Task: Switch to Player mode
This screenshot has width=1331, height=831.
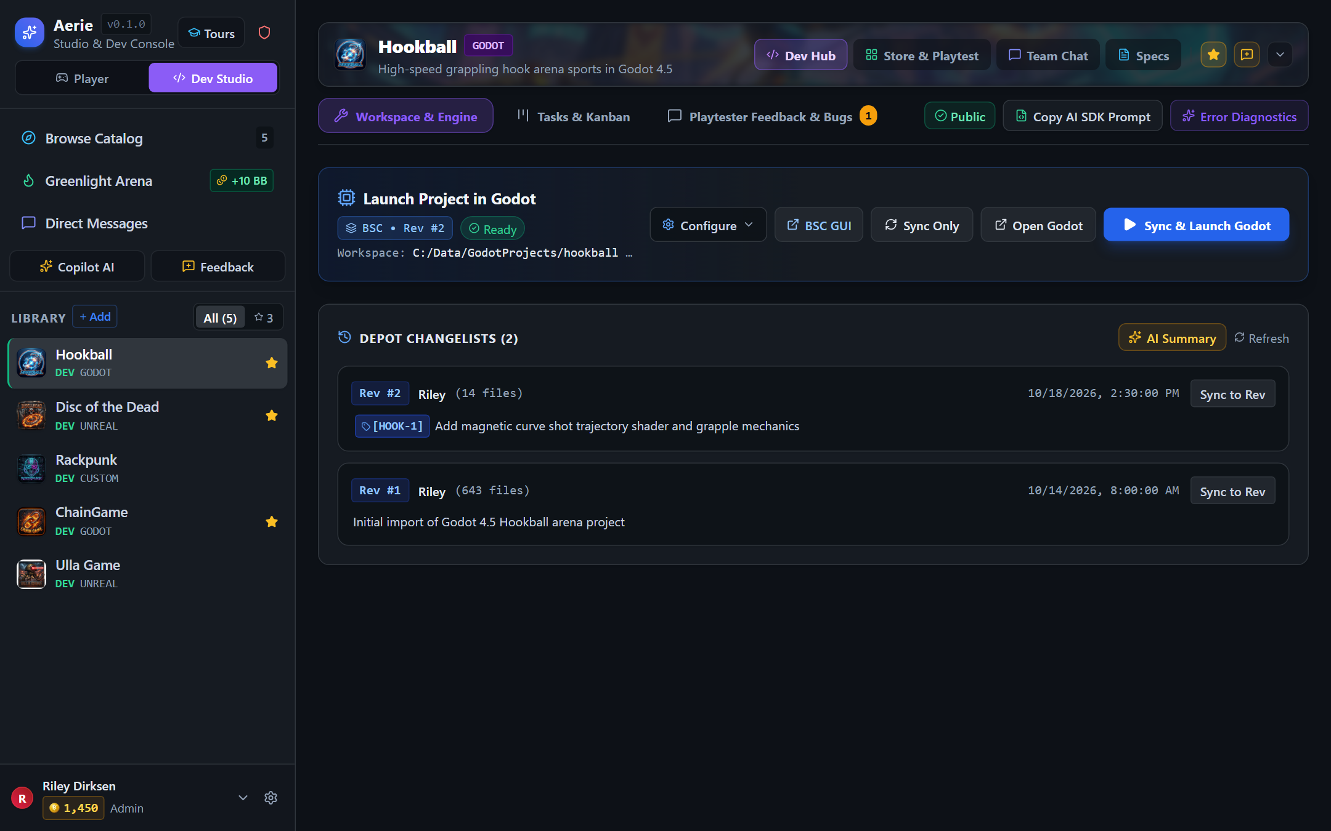Action: coord(82,78)
